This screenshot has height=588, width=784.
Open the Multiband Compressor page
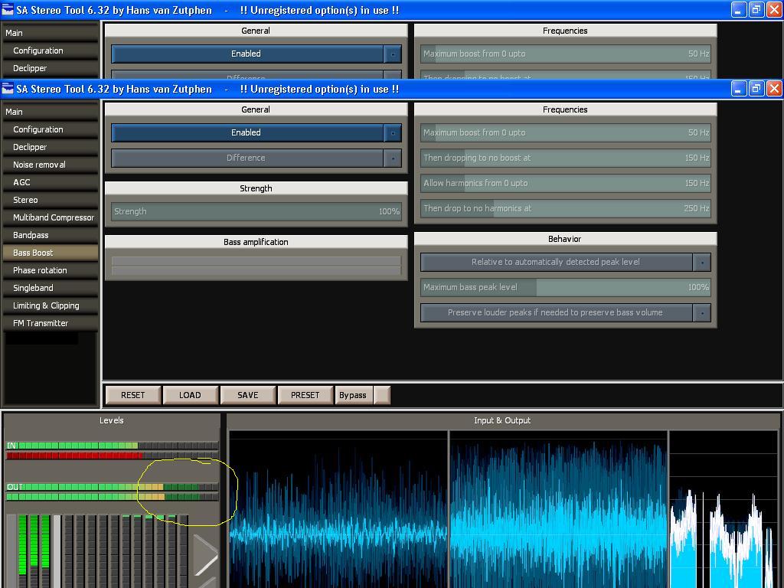(x=50, y=217)
